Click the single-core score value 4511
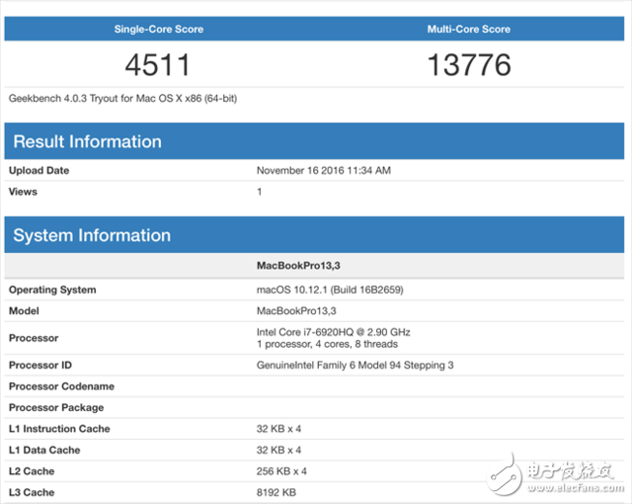Image resolution: width=632 pixels, height=504 pixels. [158, 65]
